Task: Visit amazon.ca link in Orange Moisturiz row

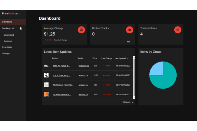Action: point(83,95)
